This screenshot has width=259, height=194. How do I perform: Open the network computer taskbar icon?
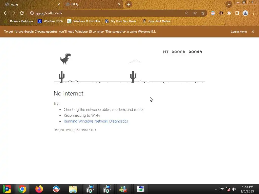[141, 189]
